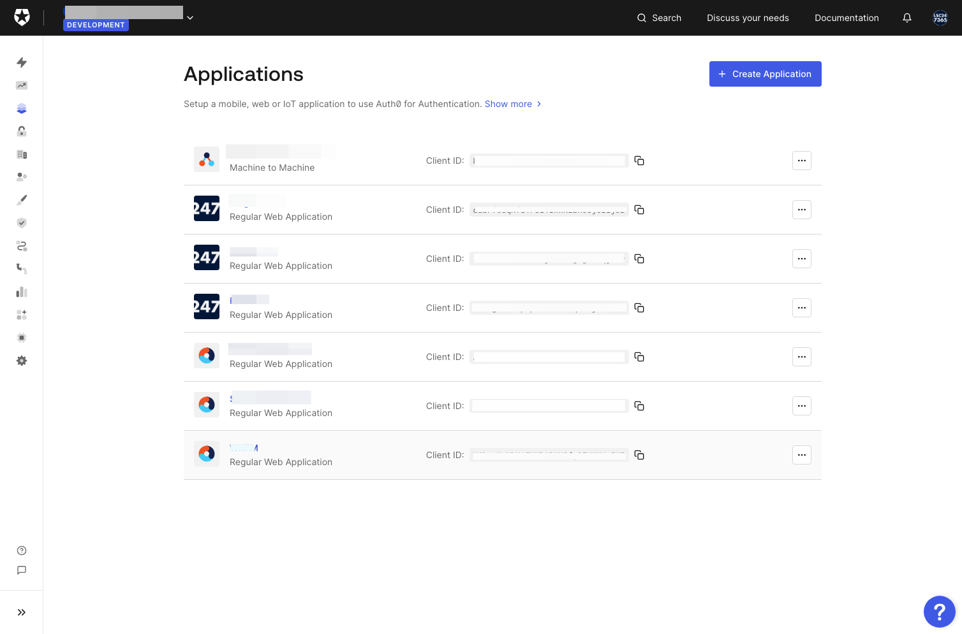Open the Authentication padlock icon in sidebar
962x634 pixels.
(x=22, y=131)
